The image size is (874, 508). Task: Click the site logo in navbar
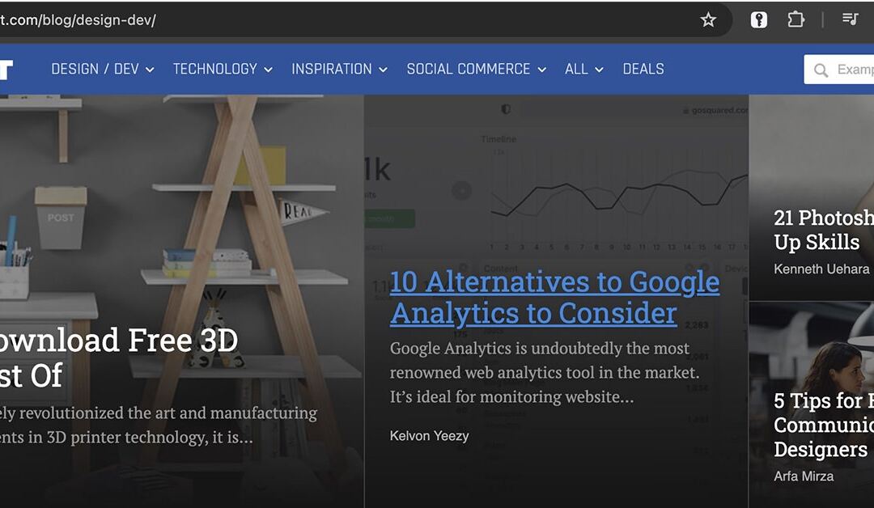point(6,70)
